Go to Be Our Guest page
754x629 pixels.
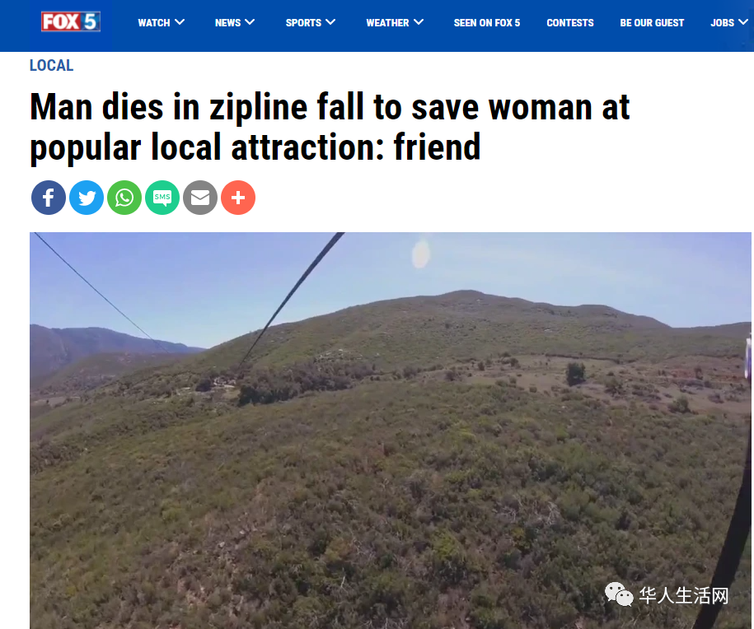click(x=652, y=22)
